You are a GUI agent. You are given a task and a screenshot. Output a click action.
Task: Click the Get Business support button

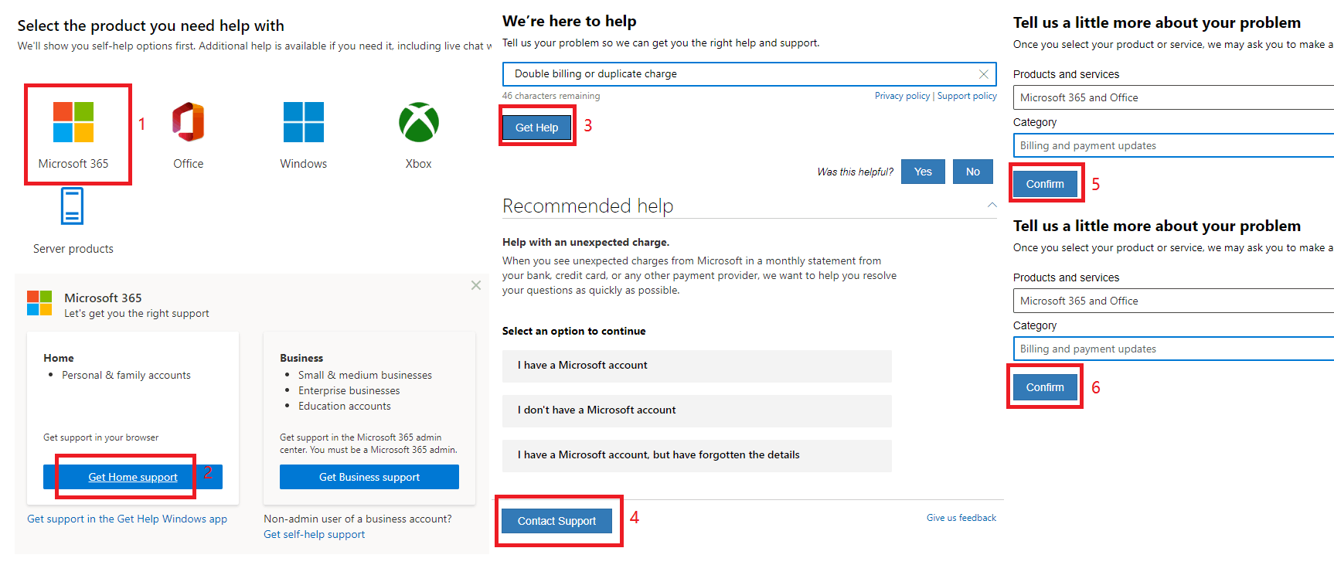(x=369, y=477)
